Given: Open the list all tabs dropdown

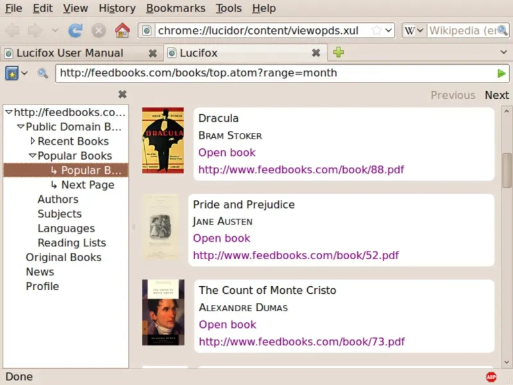Looking at the screenshot, I should (503, 52).
